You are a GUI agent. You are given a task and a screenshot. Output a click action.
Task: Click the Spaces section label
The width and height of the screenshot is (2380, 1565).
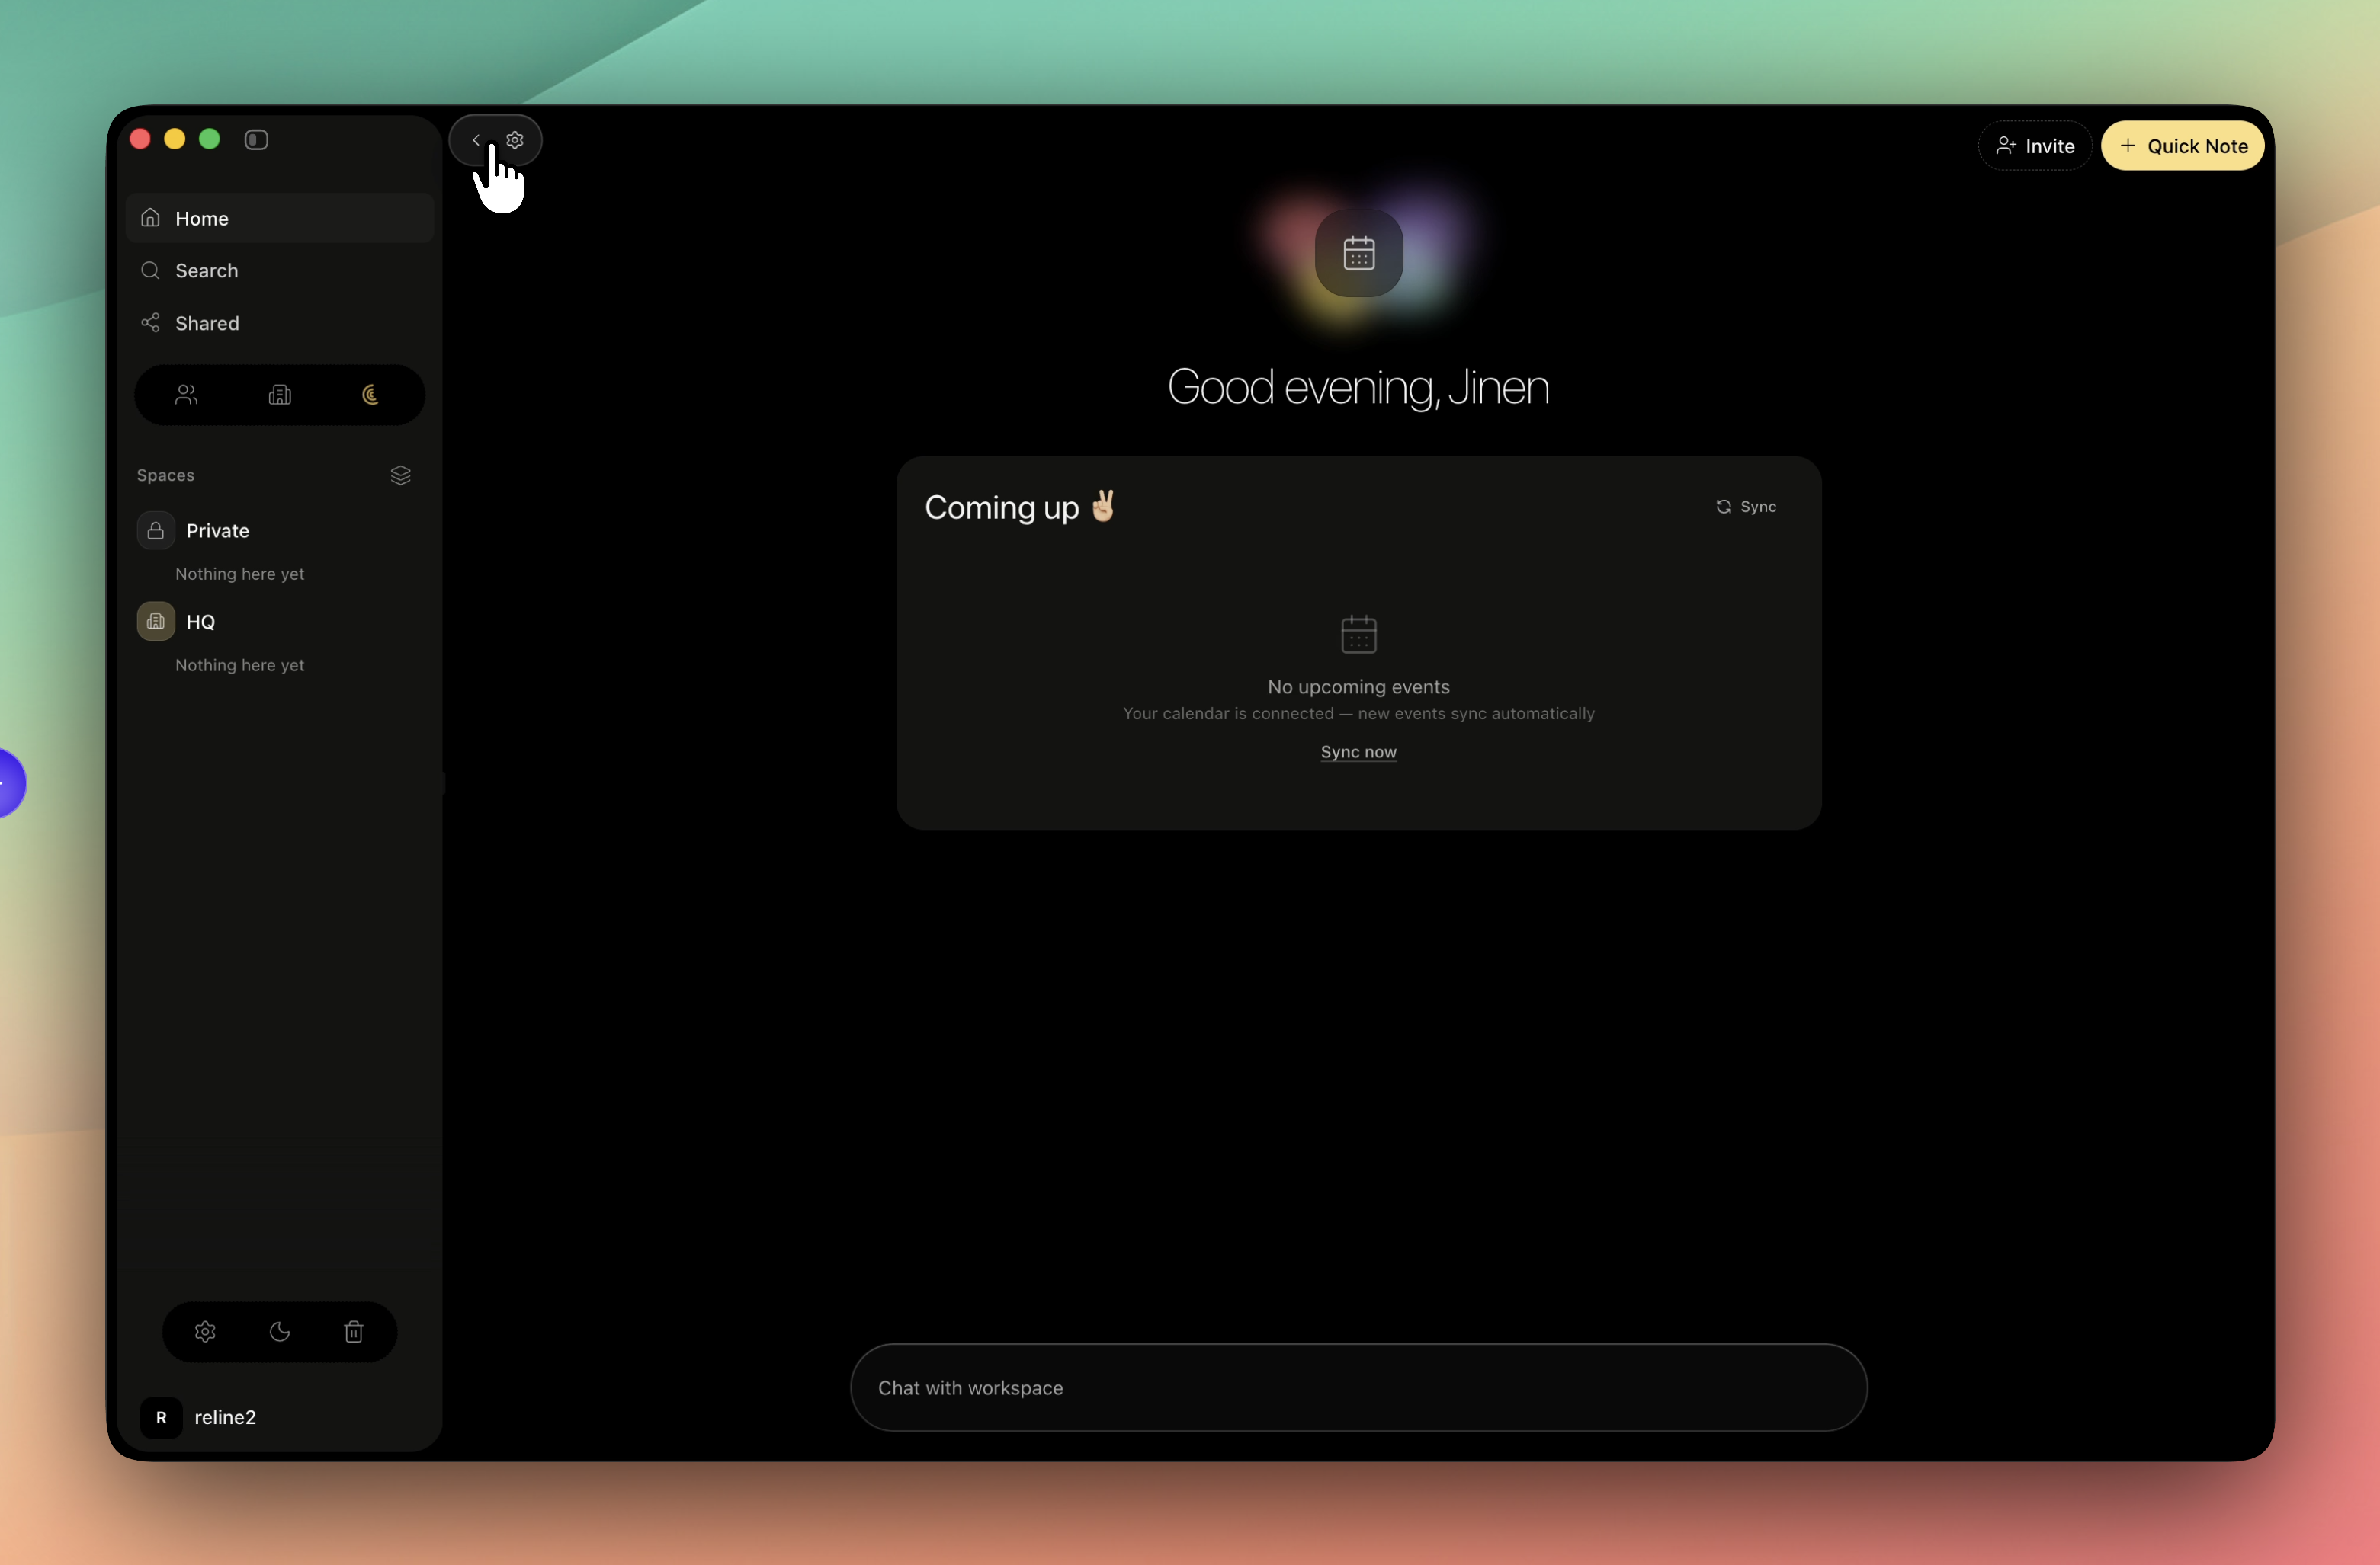[x=166, y=475]
